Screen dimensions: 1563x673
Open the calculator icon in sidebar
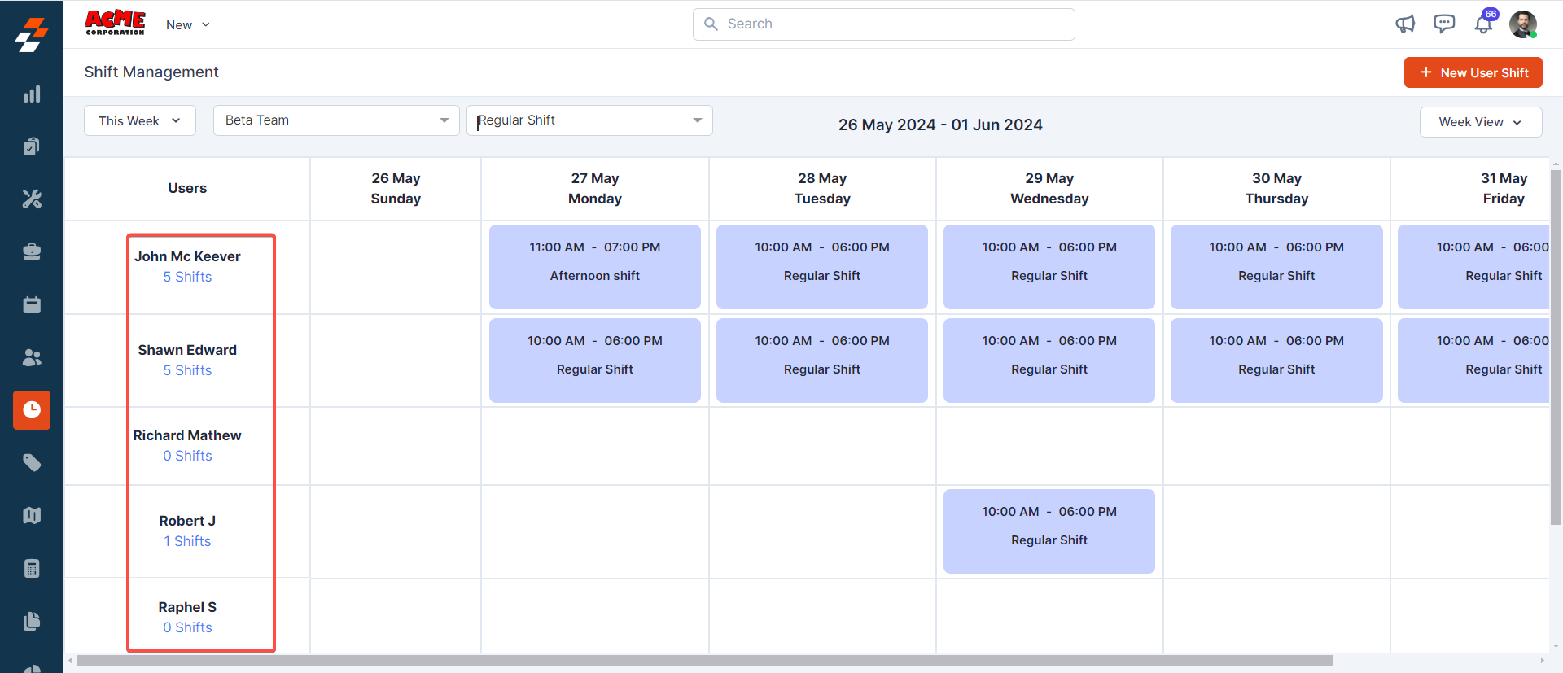(x=32, y=568)
